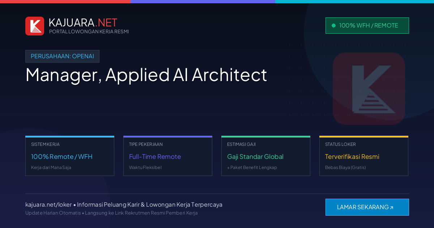The image size is (434, 228).
Task: Select the 'Gaji Standar Global' value
Action: coord(255,157)
